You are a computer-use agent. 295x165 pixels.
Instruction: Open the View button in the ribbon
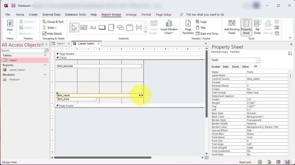(x=10, y=27)
